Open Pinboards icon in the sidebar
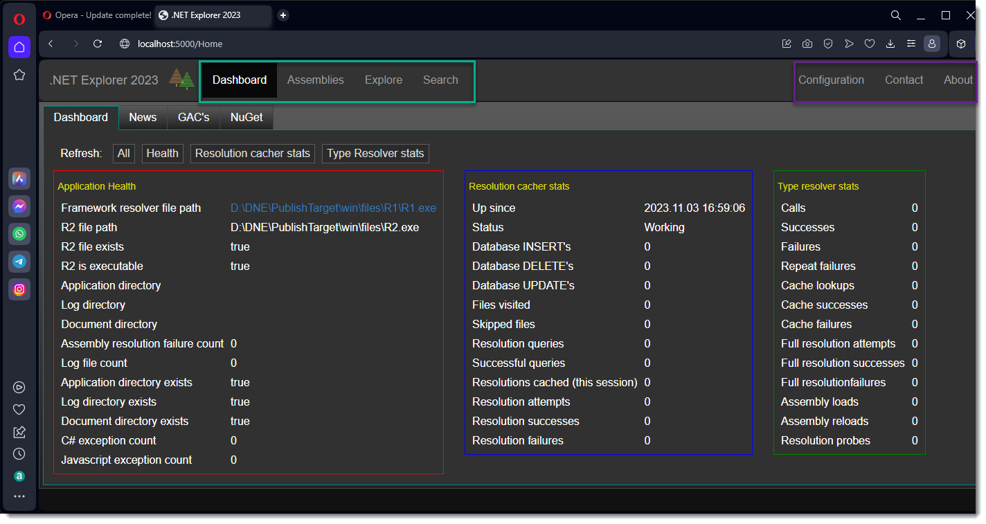The height and width of the screenshot is (524, 986). coord(19,432)
